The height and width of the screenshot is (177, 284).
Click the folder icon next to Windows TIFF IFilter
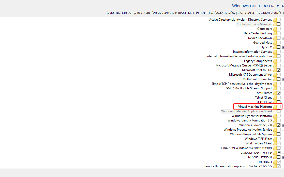tap(275, 139)
